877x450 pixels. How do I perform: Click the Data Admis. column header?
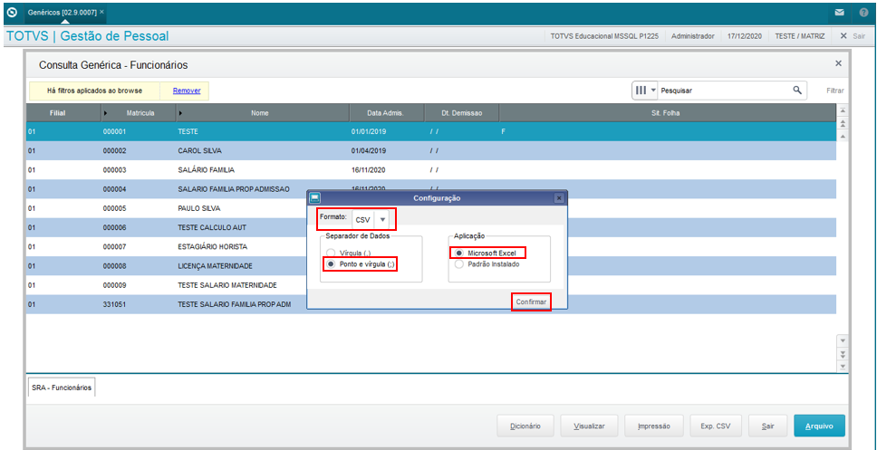(386, 113)
